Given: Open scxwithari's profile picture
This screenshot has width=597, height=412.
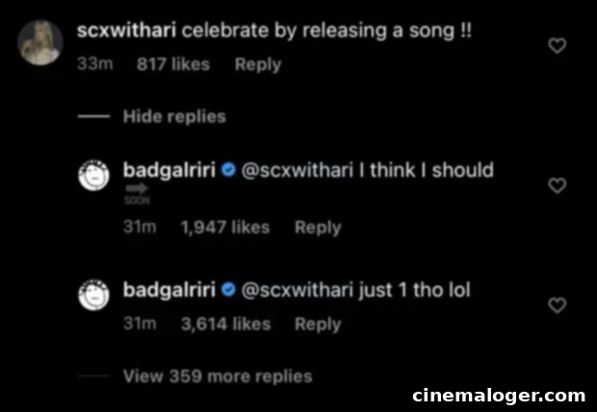Looking at the screenshot, I should (40, 42).
